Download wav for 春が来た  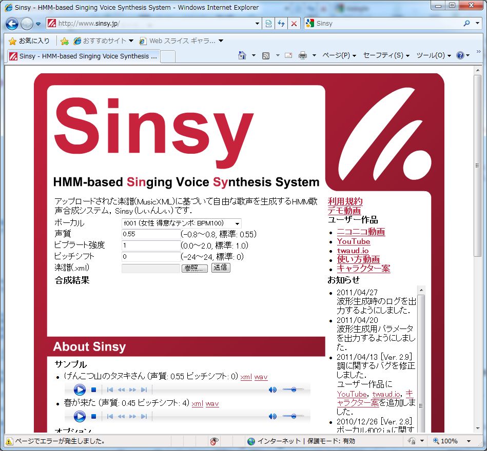pos(212,404)
